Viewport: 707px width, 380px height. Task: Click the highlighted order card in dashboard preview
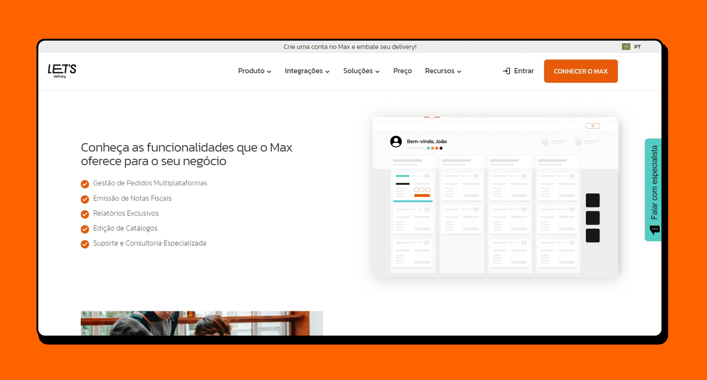tap(413, 187)
